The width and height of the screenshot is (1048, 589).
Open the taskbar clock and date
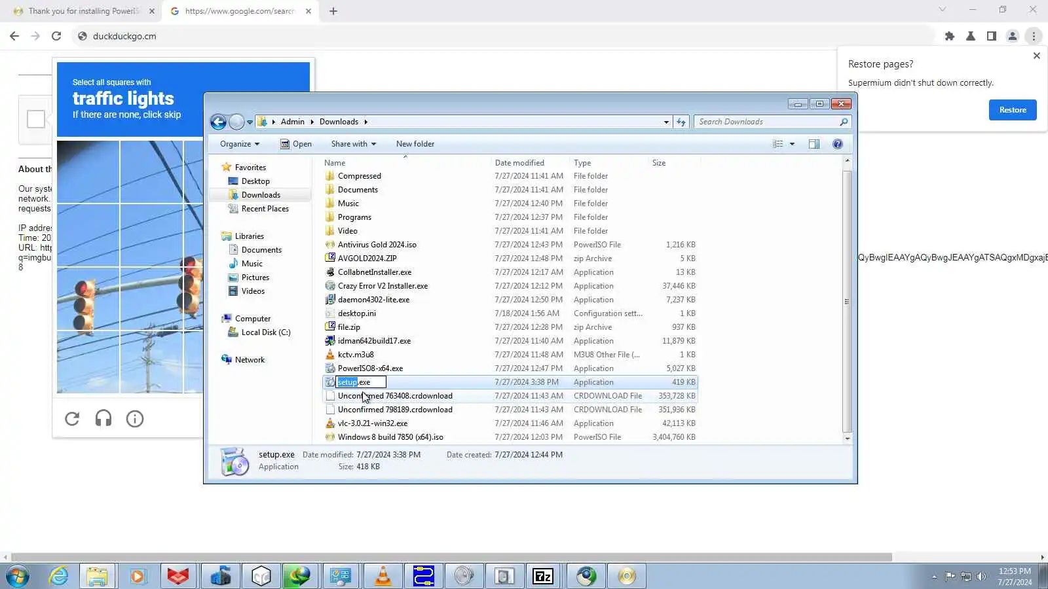pos(1015,577)
